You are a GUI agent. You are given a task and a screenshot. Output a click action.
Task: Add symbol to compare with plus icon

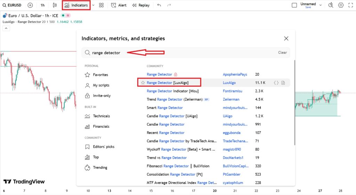coord(30,5)
